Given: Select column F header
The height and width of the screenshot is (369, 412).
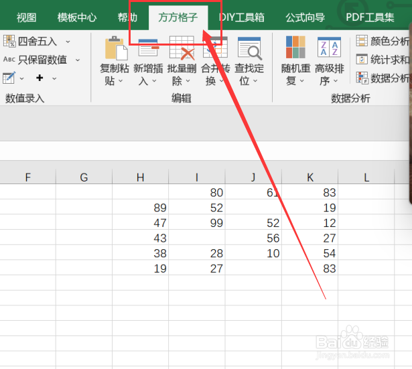Looking at the screenshot, I should pos(28,177).
